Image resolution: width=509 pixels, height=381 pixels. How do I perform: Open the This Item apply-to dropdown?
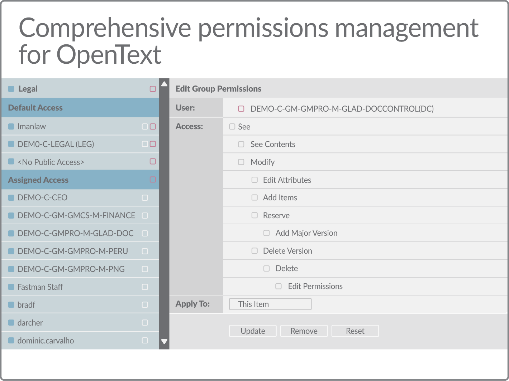pos(270,304)
